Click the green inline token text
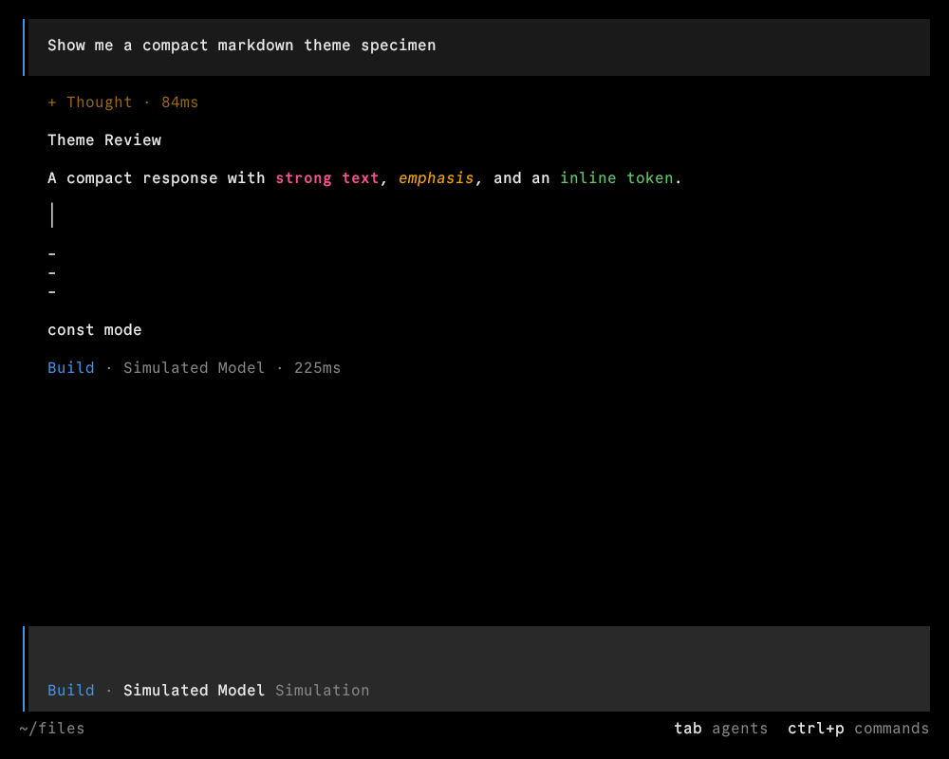 click(616, 178)
